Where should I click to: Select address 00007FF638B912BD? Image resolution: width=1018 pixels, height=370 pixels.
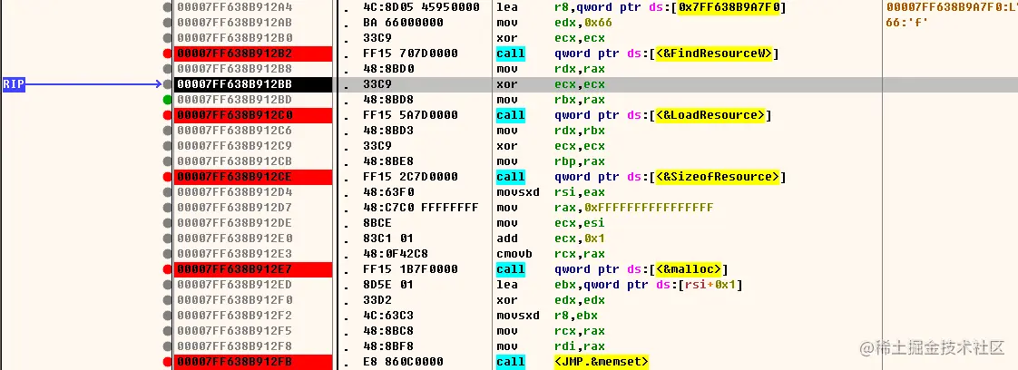[x=234, y=100]
